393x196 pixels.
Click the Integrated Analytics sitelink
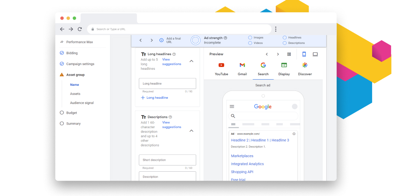point(247,164)
